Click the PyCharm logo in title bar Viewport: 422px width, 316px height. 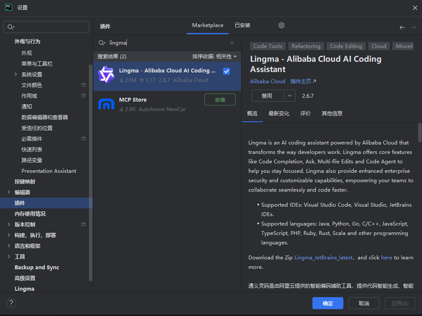[9, 7]
